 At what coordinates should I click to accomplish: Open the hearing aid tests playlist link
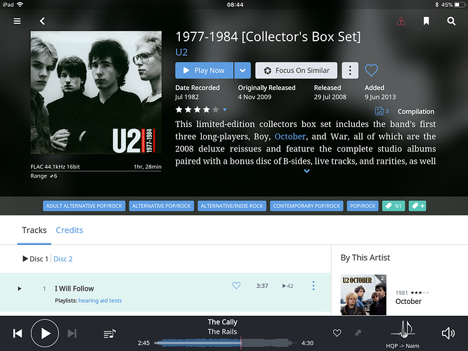pos(100,300)
